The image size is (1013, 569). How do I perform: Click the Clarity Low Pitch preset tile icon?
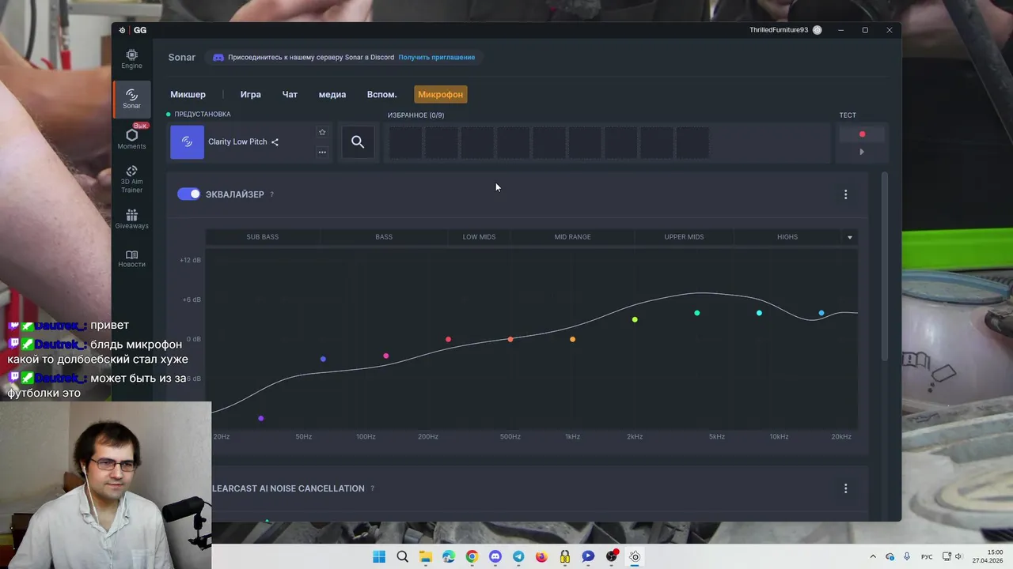[x=187, y=142]
